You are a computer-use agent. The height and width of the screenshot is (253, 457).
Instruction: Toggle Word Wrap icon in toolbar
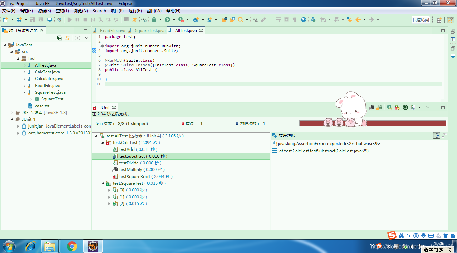click(278, 20)
